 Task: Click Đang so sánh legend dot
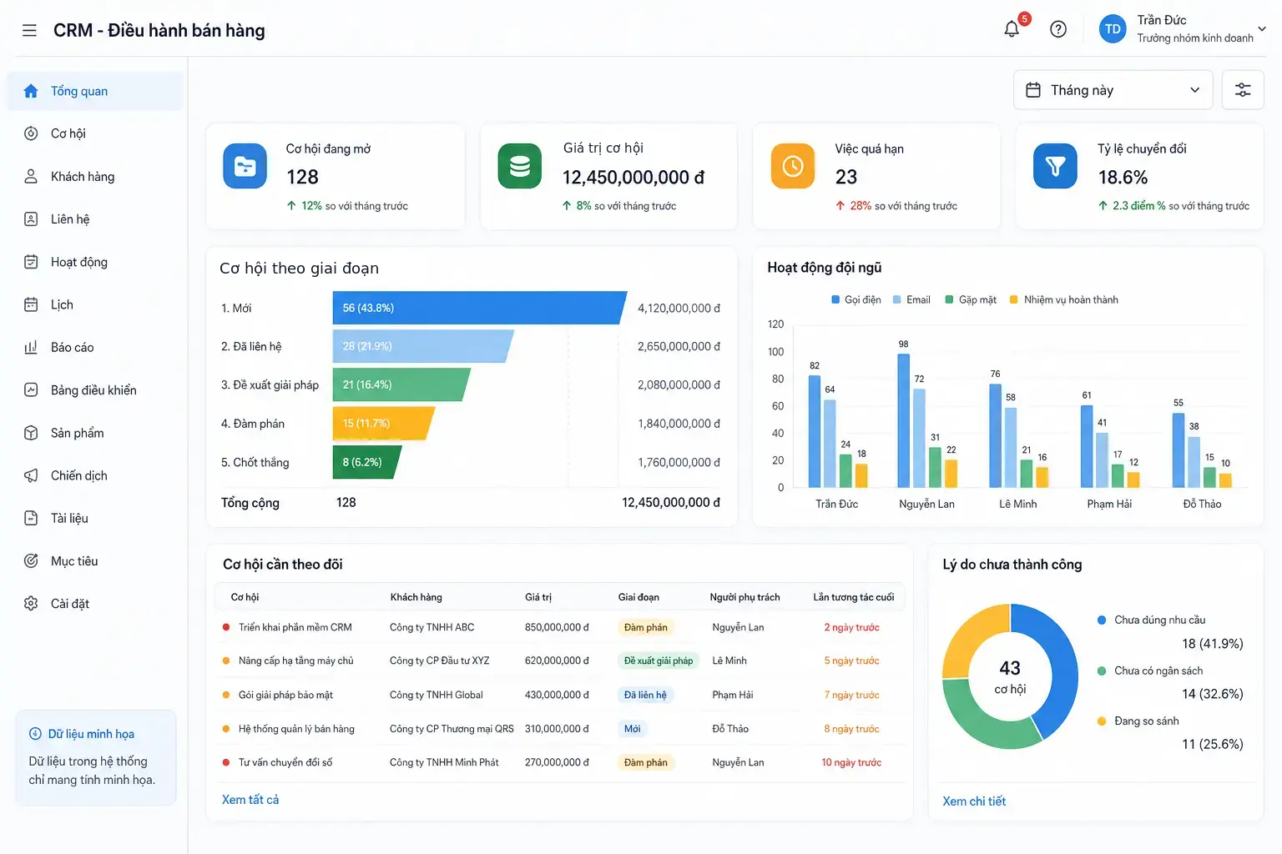(x=1102, y=721)
